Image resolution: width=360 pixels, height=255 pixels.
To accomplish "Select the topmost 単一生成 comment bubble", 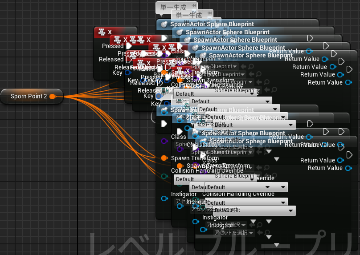I will click(x=176, y=8).
